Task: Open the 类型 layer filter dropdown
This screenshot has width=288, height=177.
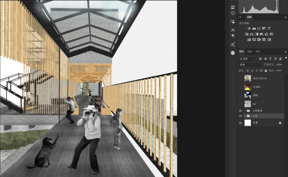Action: click(247, 59)
